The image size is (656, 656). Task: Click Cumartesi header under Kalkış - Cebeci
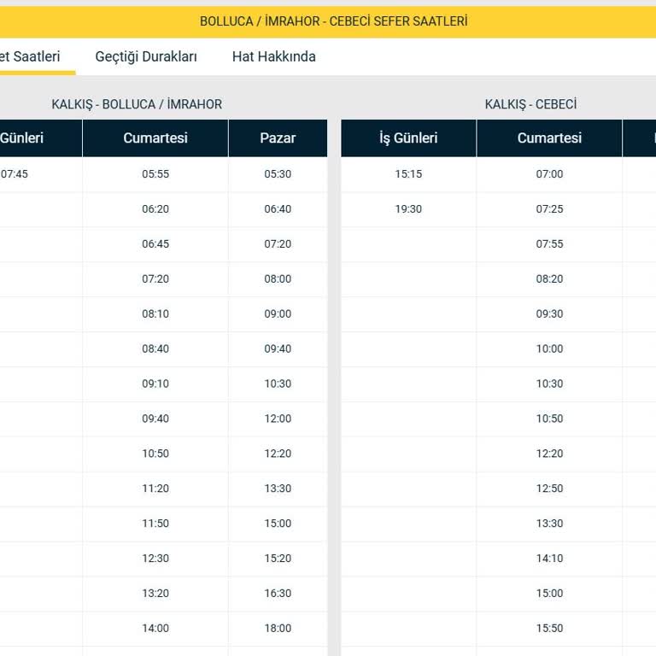(x=549, y=138)
